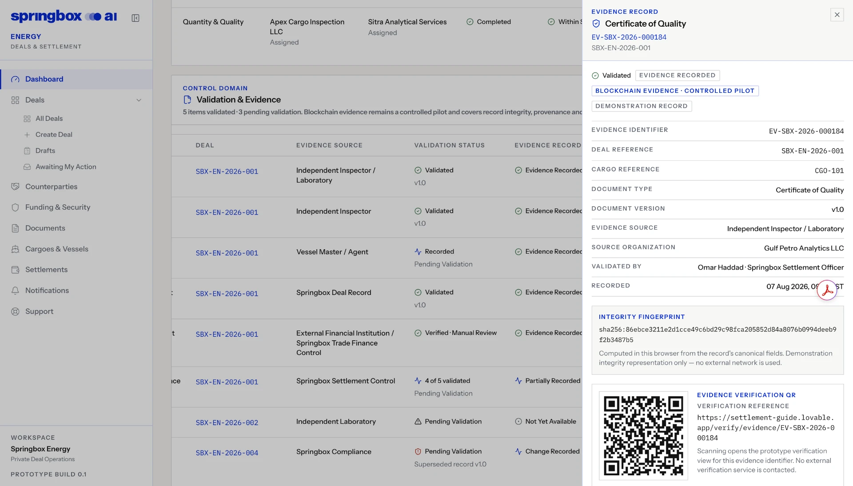Click the Completed check icon in top row

point(470,22)
